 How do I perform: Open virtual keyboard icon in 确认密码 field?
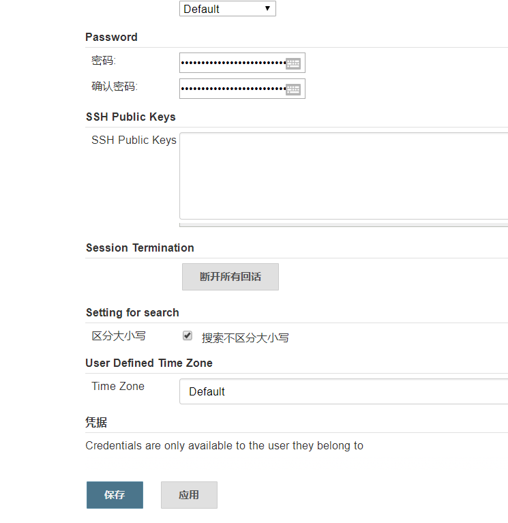[x=293, y=89]
